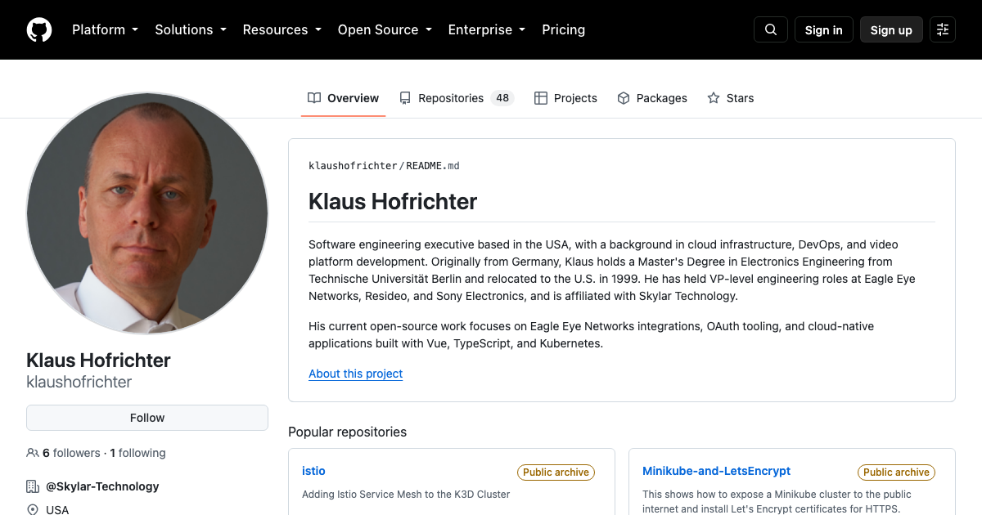This screenshot has height=515, width=982.
Task: Expand the Platform dropdown menu
Action: click(105, 29)
